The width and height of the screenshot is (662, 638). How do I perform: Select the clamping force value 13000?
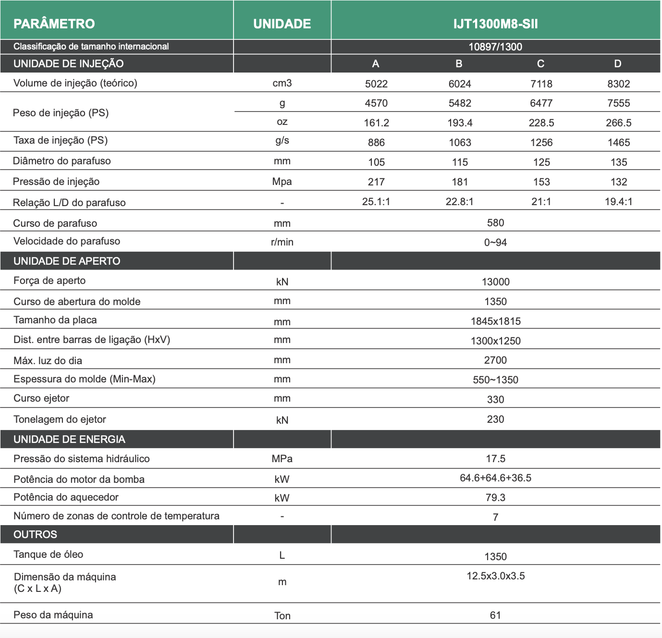tap(495, 282)
